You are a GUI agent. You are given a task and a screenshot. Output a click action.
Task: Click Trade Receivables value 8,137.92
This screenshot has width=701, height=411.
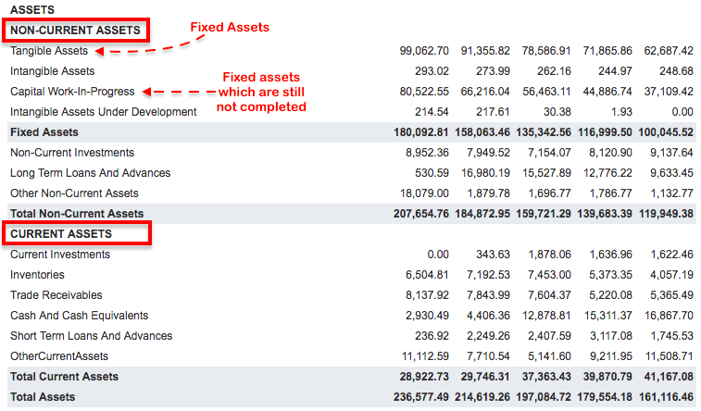tap(427, 295)
